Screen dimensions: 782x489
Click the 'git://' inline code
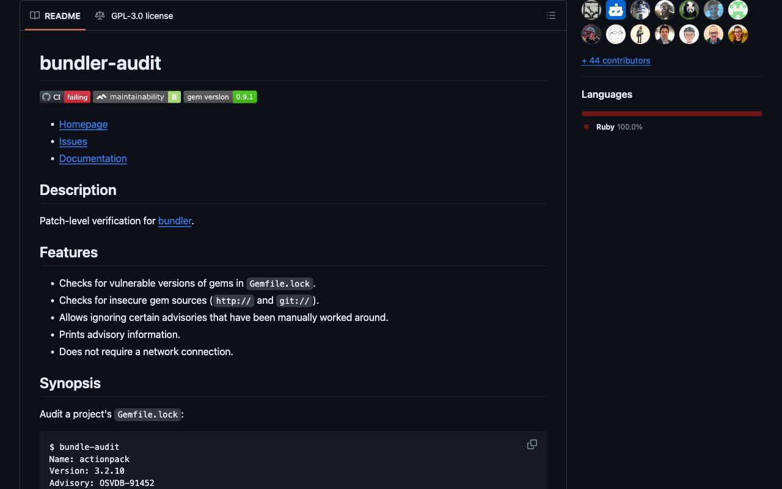[x=294, y=301]
